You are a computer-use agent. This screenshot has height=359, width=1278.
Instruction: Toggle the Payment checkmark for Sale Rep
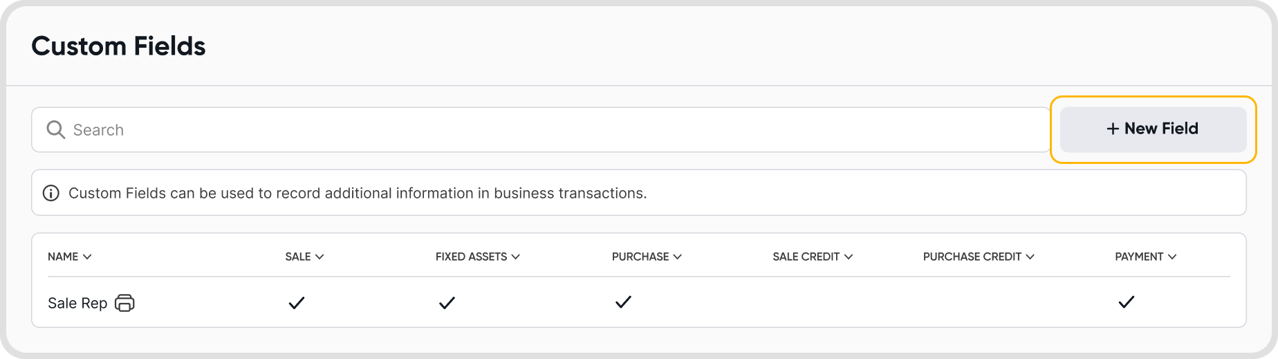point(1127,302)
